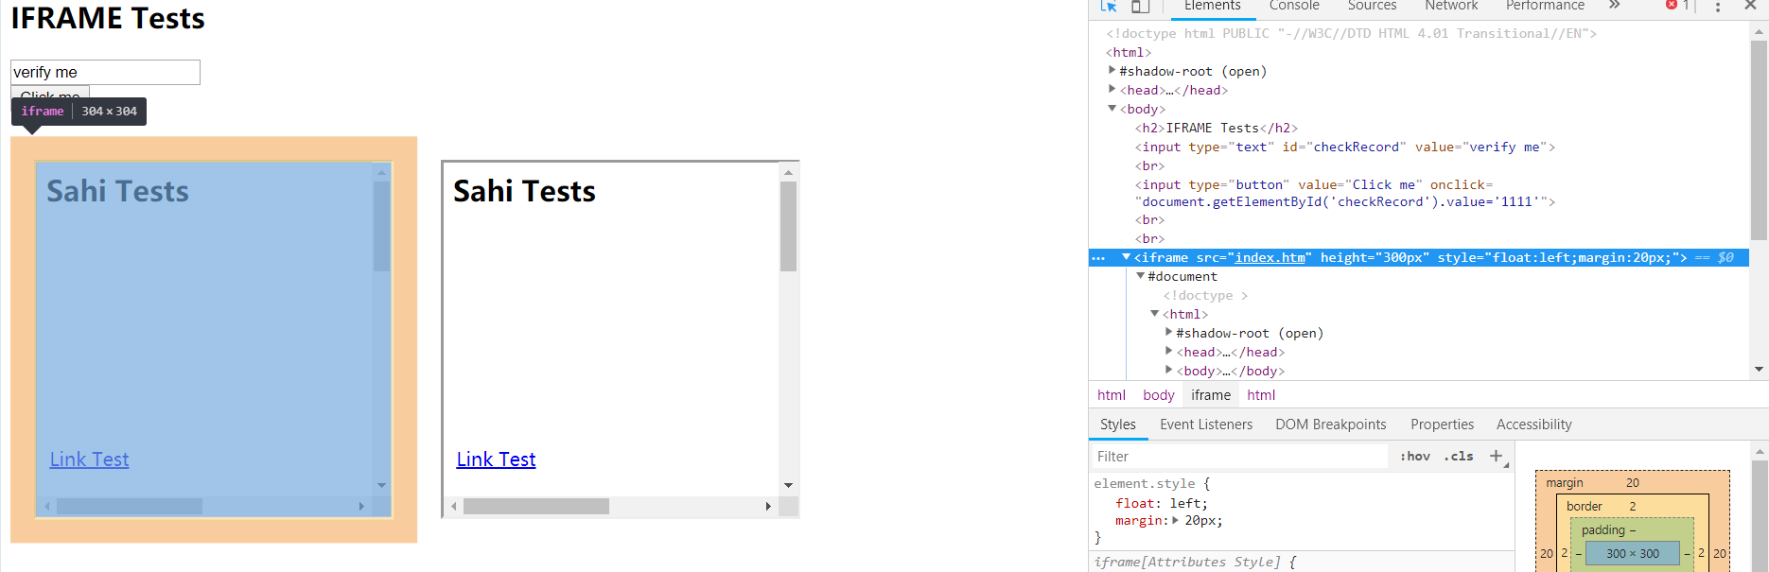Select the body breadcrumb
This screenshot has width=1769, height=572.
click(1159, 395)
